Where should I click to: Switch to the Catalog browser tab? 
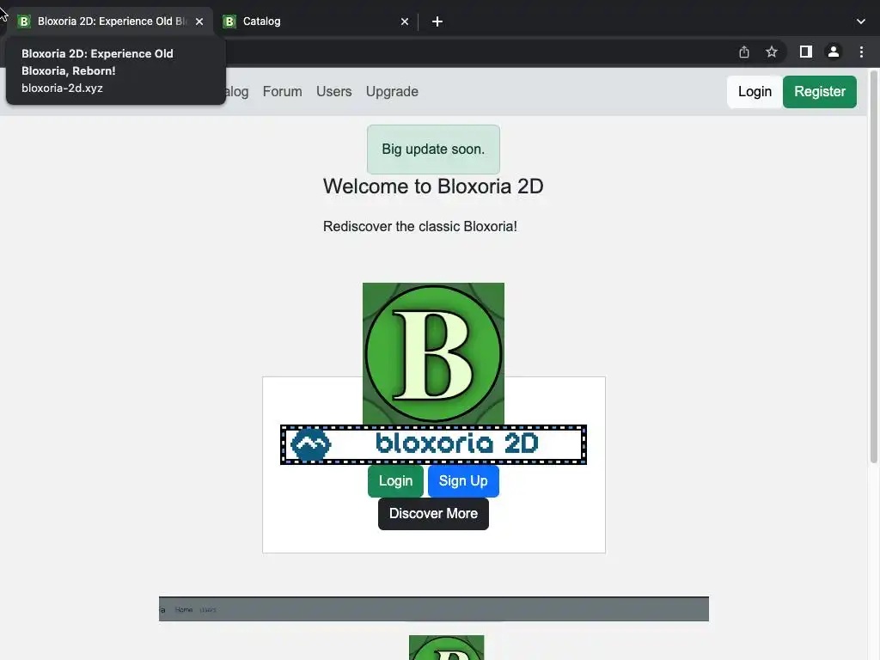pyautogui.click(x=315, y=21)
